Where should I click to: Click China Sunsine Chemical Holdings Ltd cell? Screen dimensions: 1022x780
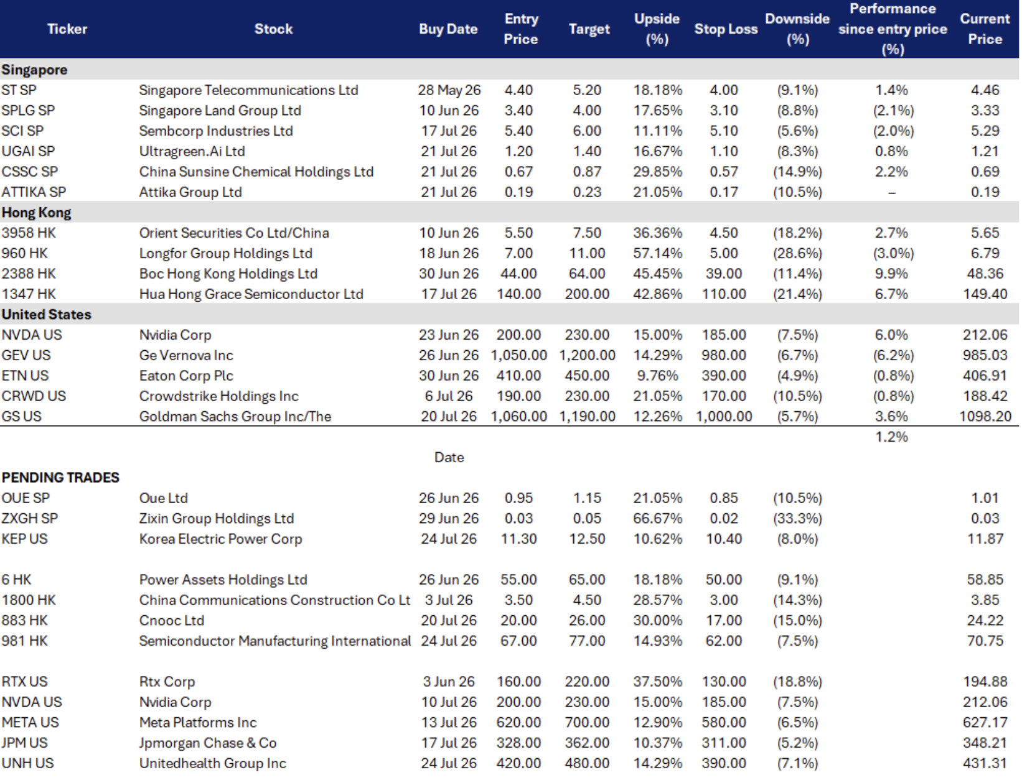point(256,172)
